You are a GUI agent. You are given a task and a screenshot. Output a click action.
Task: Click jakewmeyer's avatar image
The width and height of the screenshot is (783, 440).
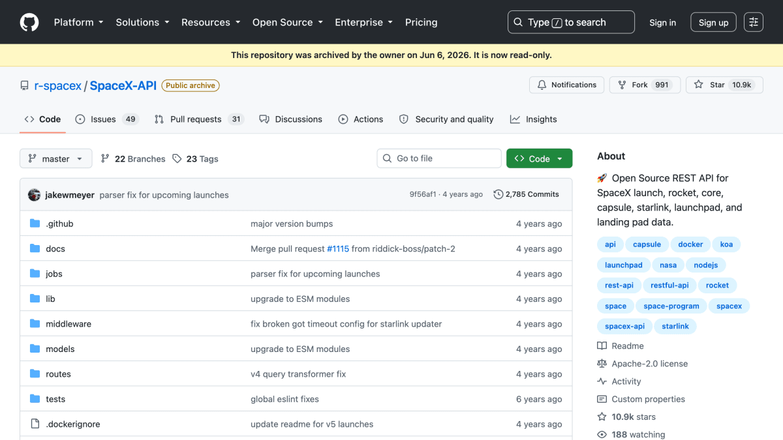click(35, 194)
